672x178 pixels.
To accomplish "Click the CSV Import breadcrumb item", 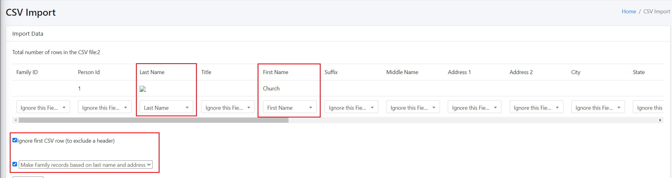I will (657, 11).
